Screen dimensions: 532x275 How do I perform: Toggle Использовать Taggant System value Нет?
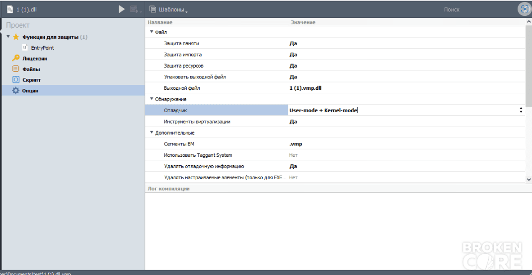tap(293, 155)
